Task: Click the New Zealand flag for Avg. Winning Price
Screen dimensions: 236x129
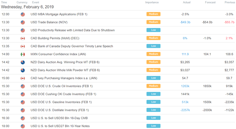Action: click(x=23, y=62)
